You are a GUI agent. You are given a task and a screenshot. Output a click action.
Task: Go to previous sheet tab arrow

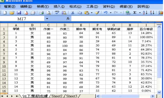pyautogui.click(x=7, y=96)
